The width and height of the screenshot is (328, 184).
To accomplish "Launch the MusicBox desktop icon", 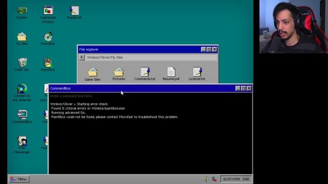I will [48, 39].
